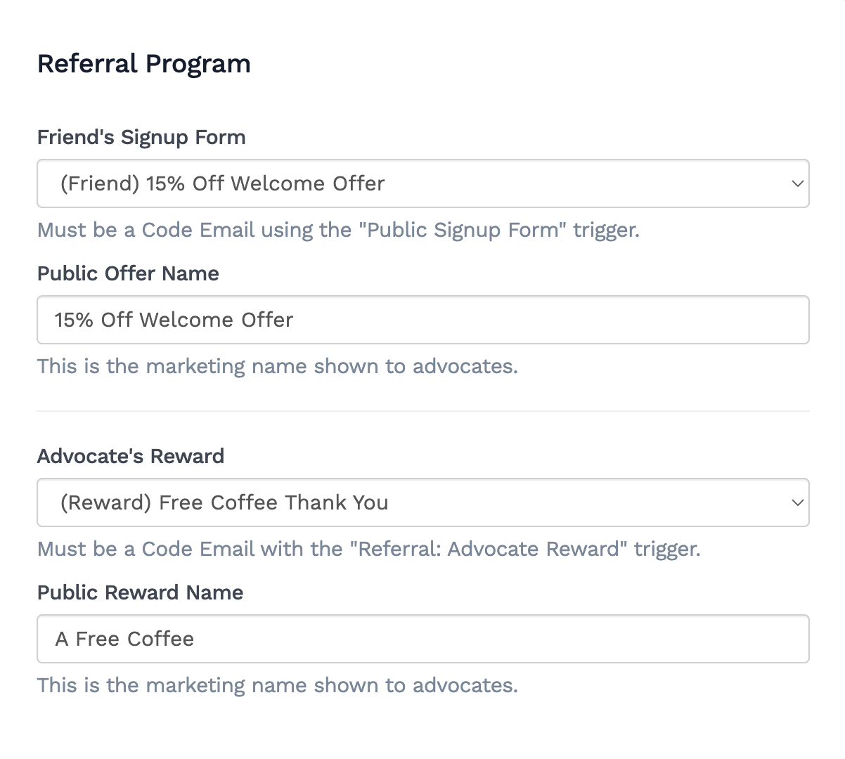Click the "Public Offer Name" label
The width and height of the screenshot is (845, 759).
[x=128, y=273]
